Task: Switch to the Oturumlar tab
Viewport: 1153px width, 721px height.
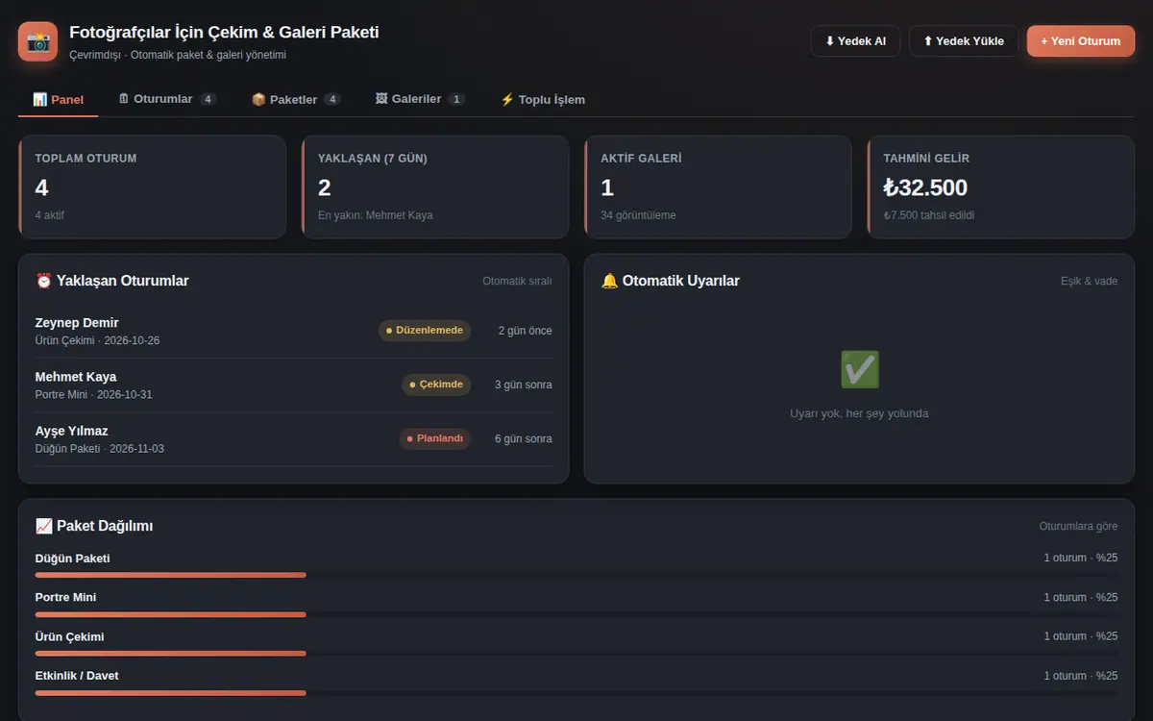Action: [x=167, y=99]
